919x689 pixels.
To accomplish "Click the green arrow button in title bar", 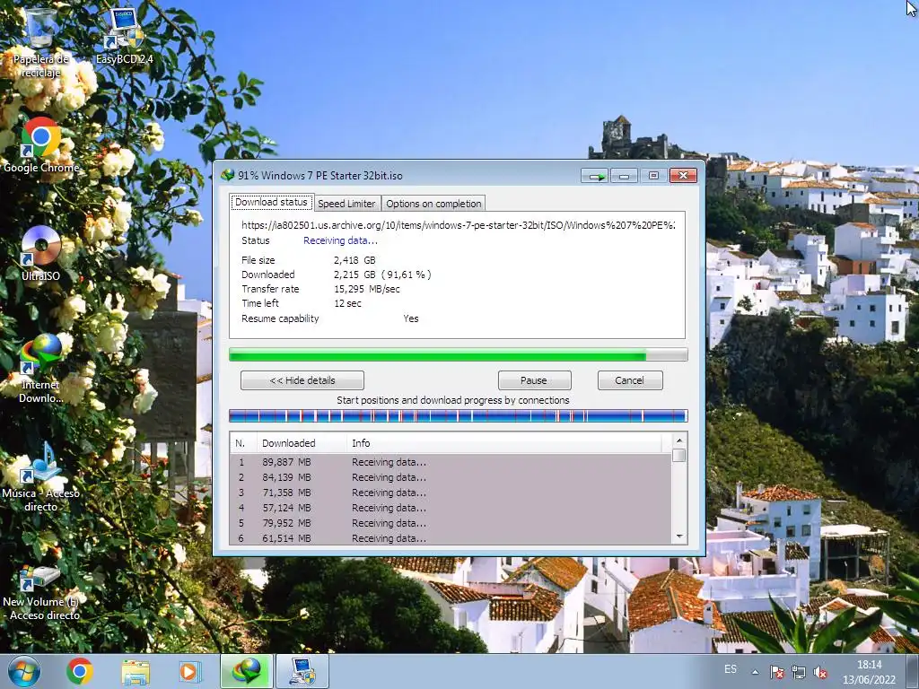I will click(x=595, y=176).
